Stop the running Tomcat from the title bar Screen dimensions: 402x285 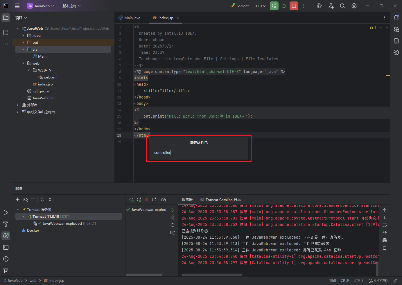tap(294, 6)
